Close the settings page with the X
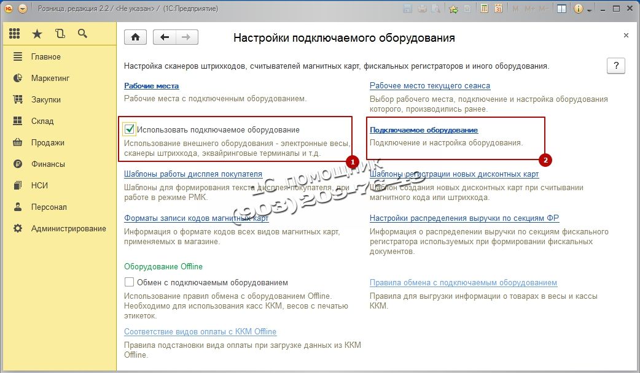Screen dimensions: 640x373 coord(626,36)
